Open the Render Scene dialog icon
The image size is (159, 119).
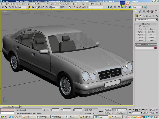130,7
